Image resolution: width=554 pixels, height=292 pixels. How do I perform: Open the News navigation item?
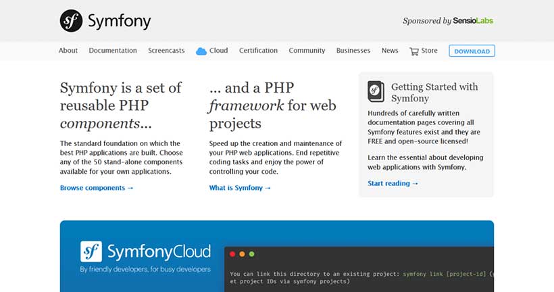pos(390,51)
